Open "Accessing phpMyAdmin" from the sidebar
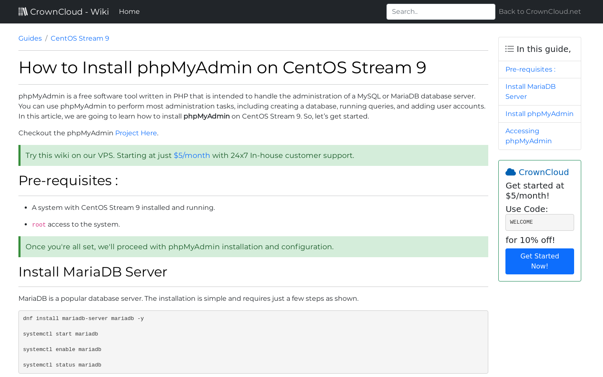The height and width of the screenshot is (377, 603). point(528,136)
